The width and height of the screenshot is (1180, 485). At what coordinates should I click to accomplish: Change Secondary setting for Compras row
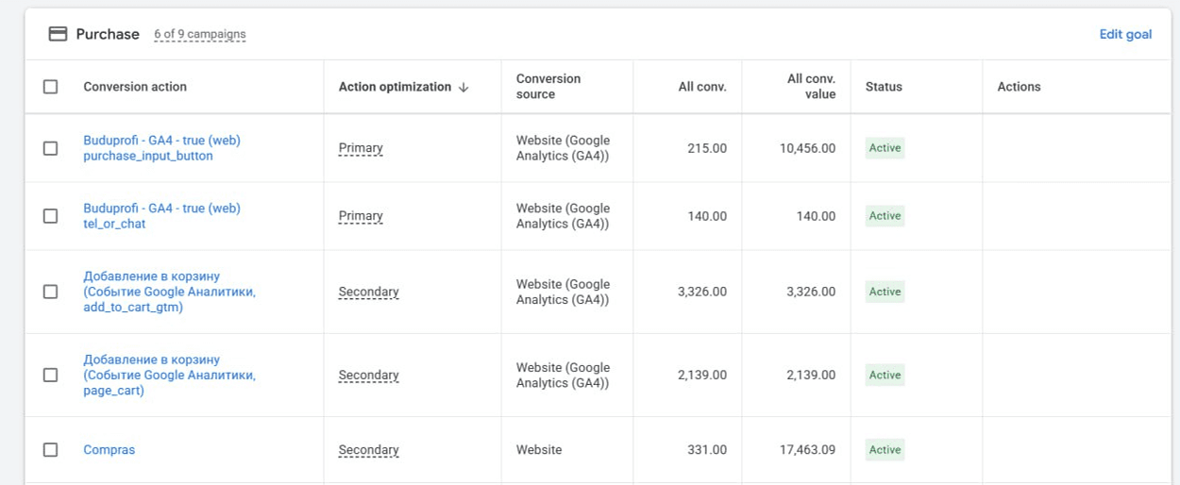[x=368, y=450]
